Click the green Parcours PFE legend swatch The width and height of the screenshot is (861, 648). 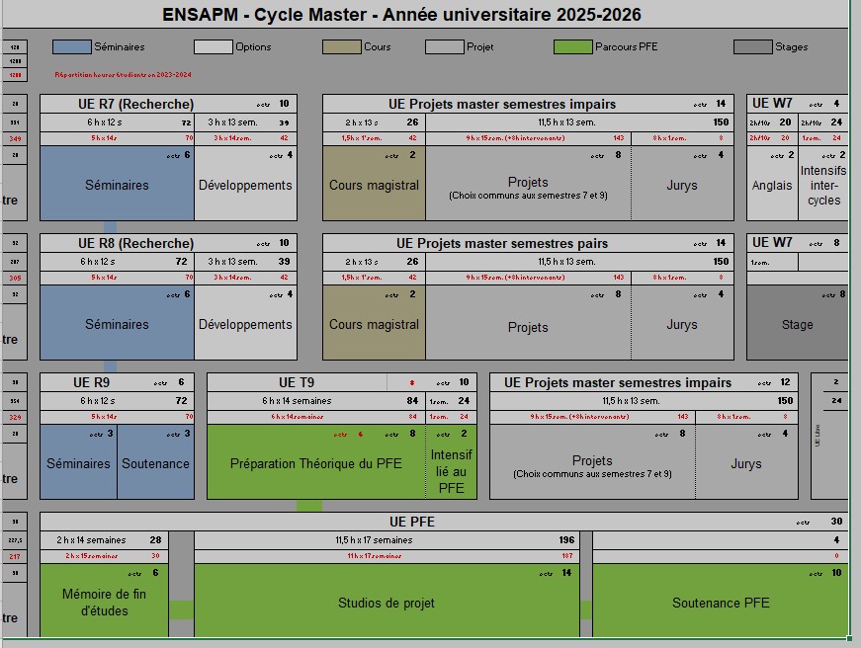[572, 46]
